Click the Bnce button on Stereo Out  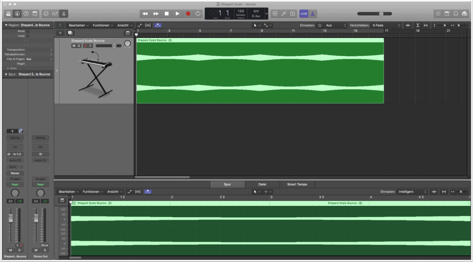point(44,245)
